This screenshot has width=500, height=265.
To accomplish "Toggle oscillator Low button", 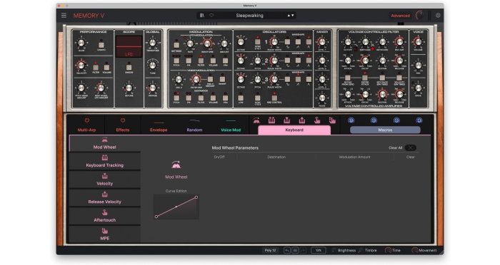I will click(x=241, y=98).
